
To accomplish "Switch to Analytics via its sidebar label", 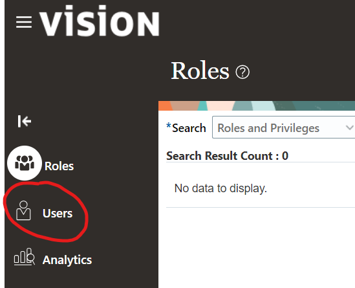I will (67, 260).
